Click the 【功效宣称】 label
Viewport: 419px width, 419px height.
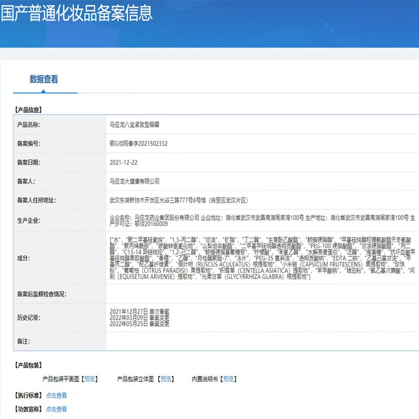pyautogui.click(x=28, y=409)
